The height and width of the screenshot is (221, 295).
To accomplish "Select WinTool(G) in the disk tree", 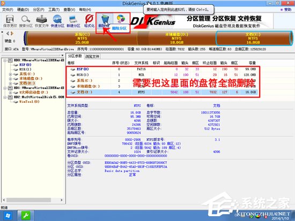I will point(29,102).
